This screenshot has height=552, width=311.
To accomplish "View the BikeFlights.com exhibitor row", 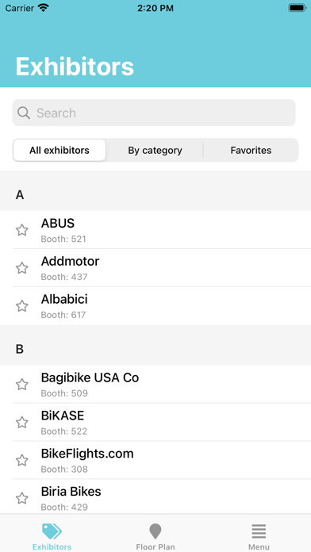I will 155,460.
